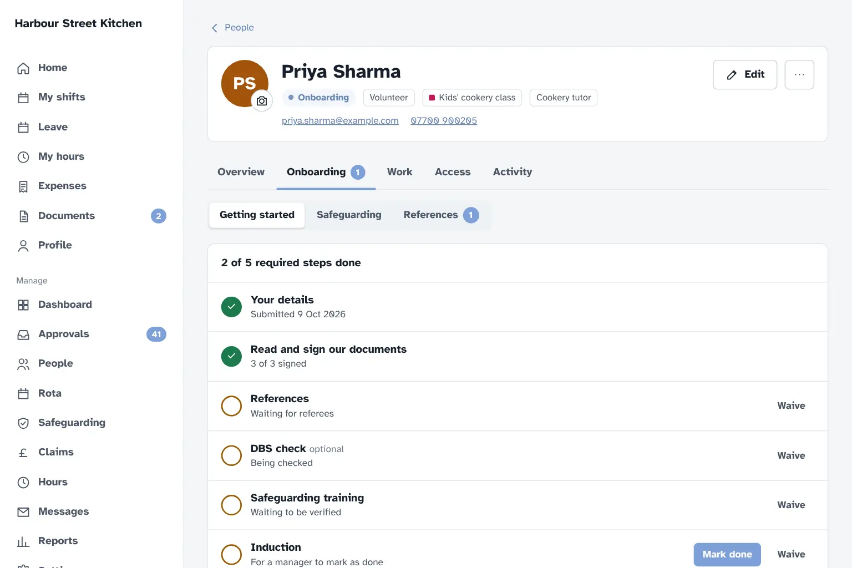Change profile photo via camera icon
This screenshot has height=568, width=852.
pos(262,101)
